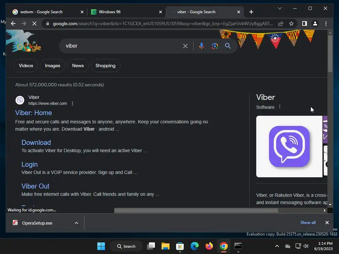This screenshot has width=339, height=254.
Task: Close the Windows 96 tab
Action: coord(161,12)
